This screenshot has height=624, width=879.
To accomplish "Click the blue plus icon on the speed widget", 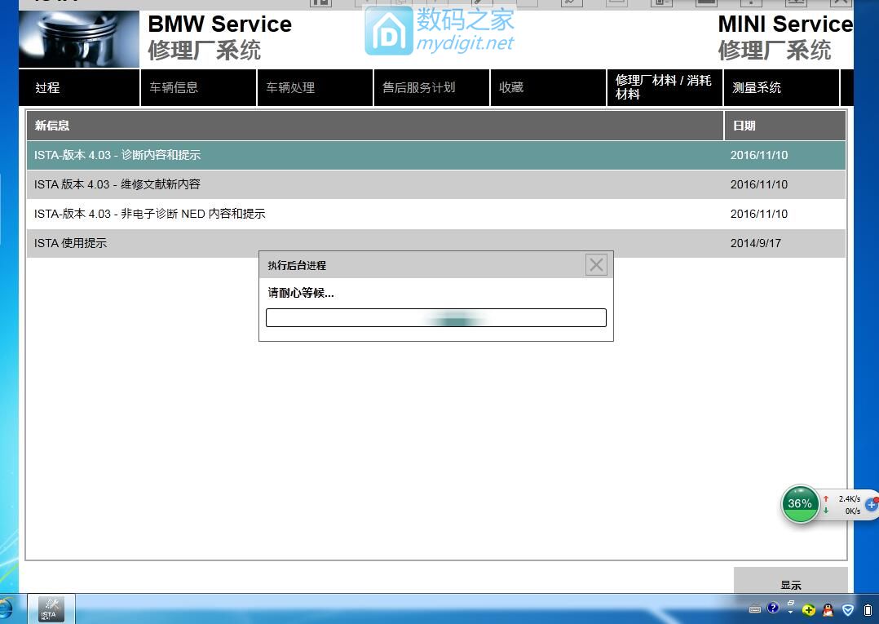I will point(871,505).
